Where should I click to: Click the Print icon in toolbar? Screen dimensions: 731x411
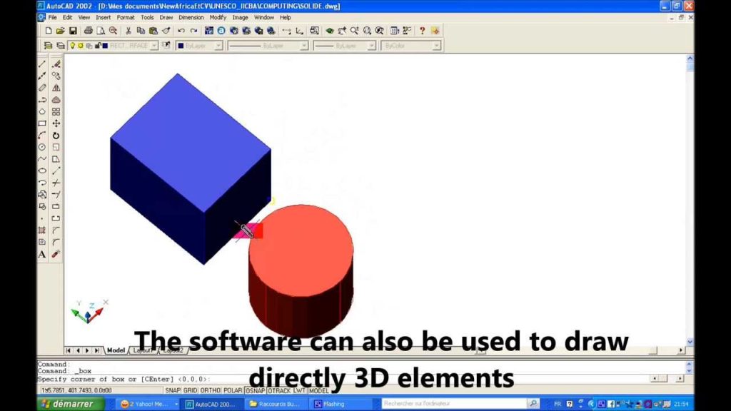[x=89, y=31]
